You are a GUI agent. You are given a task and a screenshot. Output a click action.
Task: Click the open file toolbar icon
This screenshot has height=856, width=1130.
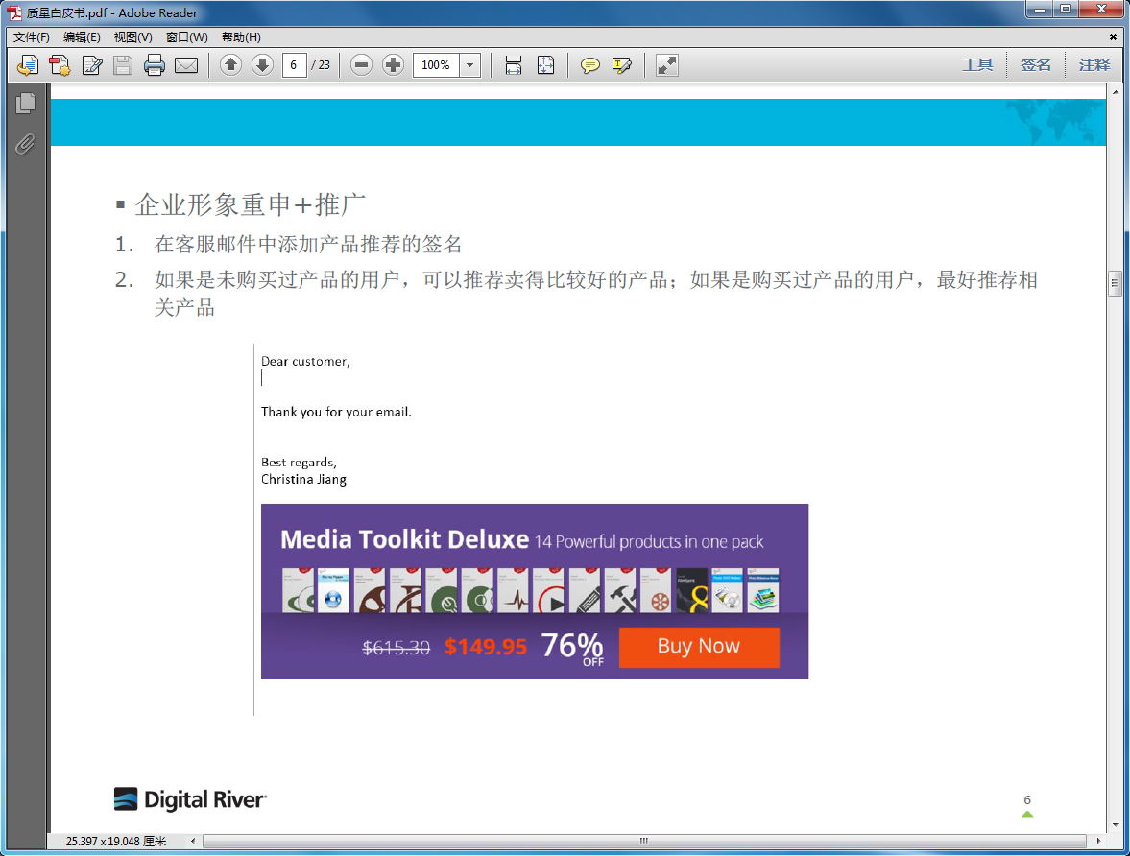click(x=28, y=65)
